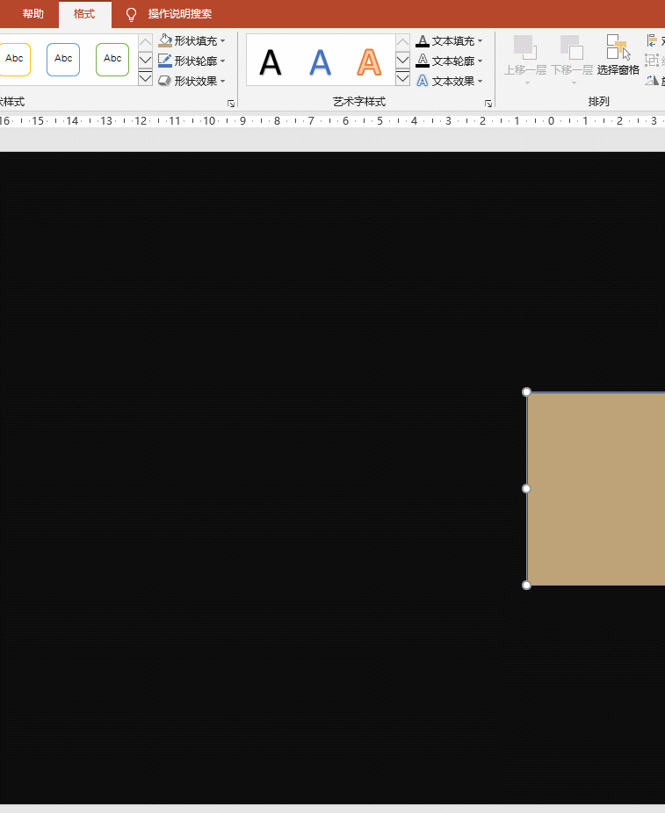Open the 艺术字样式 dialog launcher
The image size is (665, 813).
pos(488,104)
